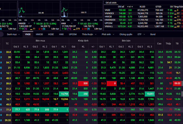This screenshot has width=183, height=124.
Task: Switch to the HNX board tab
Action: pyautogui.click(x=61, y=34)
